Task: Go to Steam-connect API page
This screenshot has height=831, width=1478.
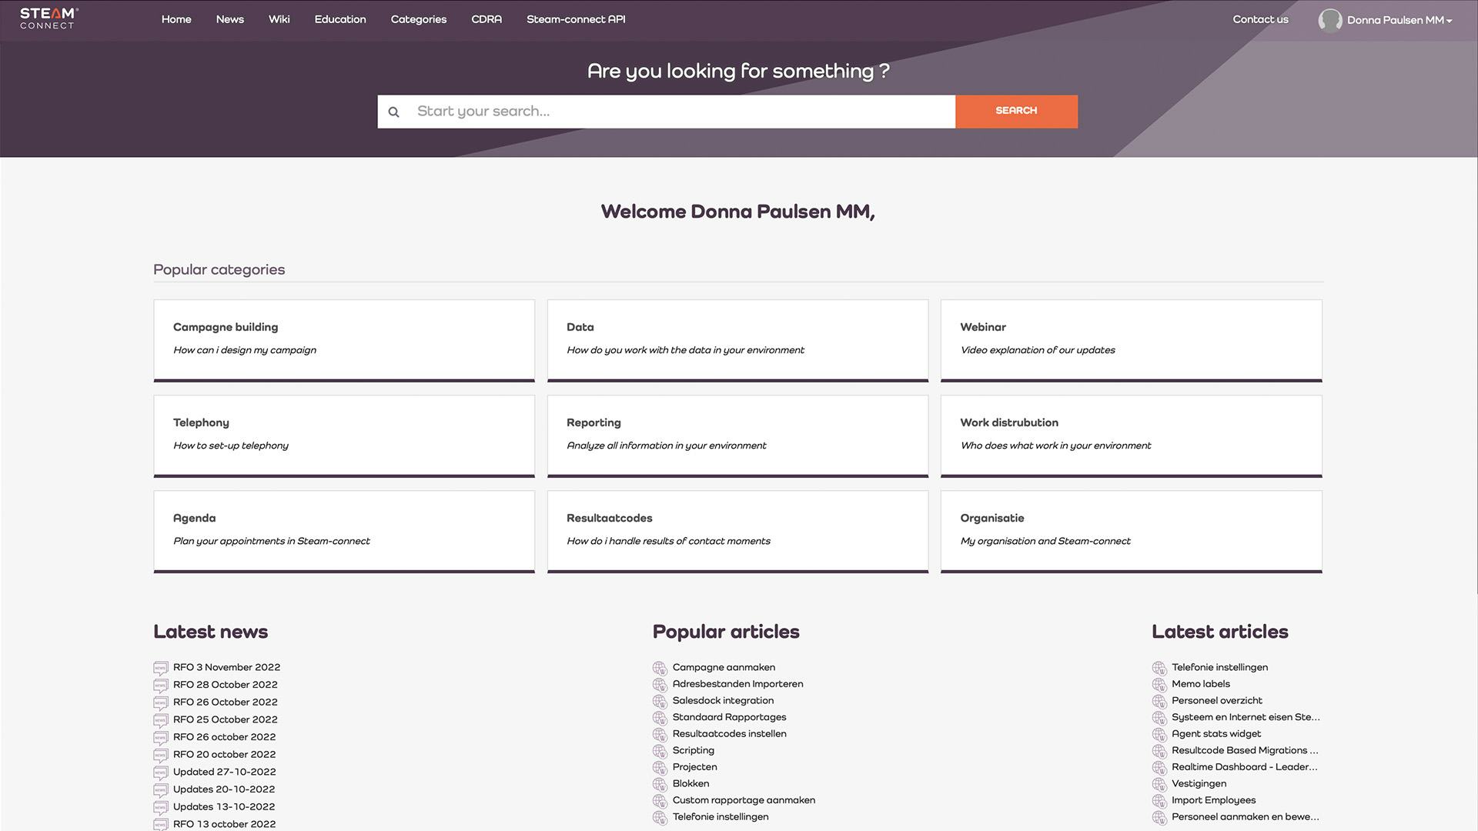Action: tap(575, 19)
